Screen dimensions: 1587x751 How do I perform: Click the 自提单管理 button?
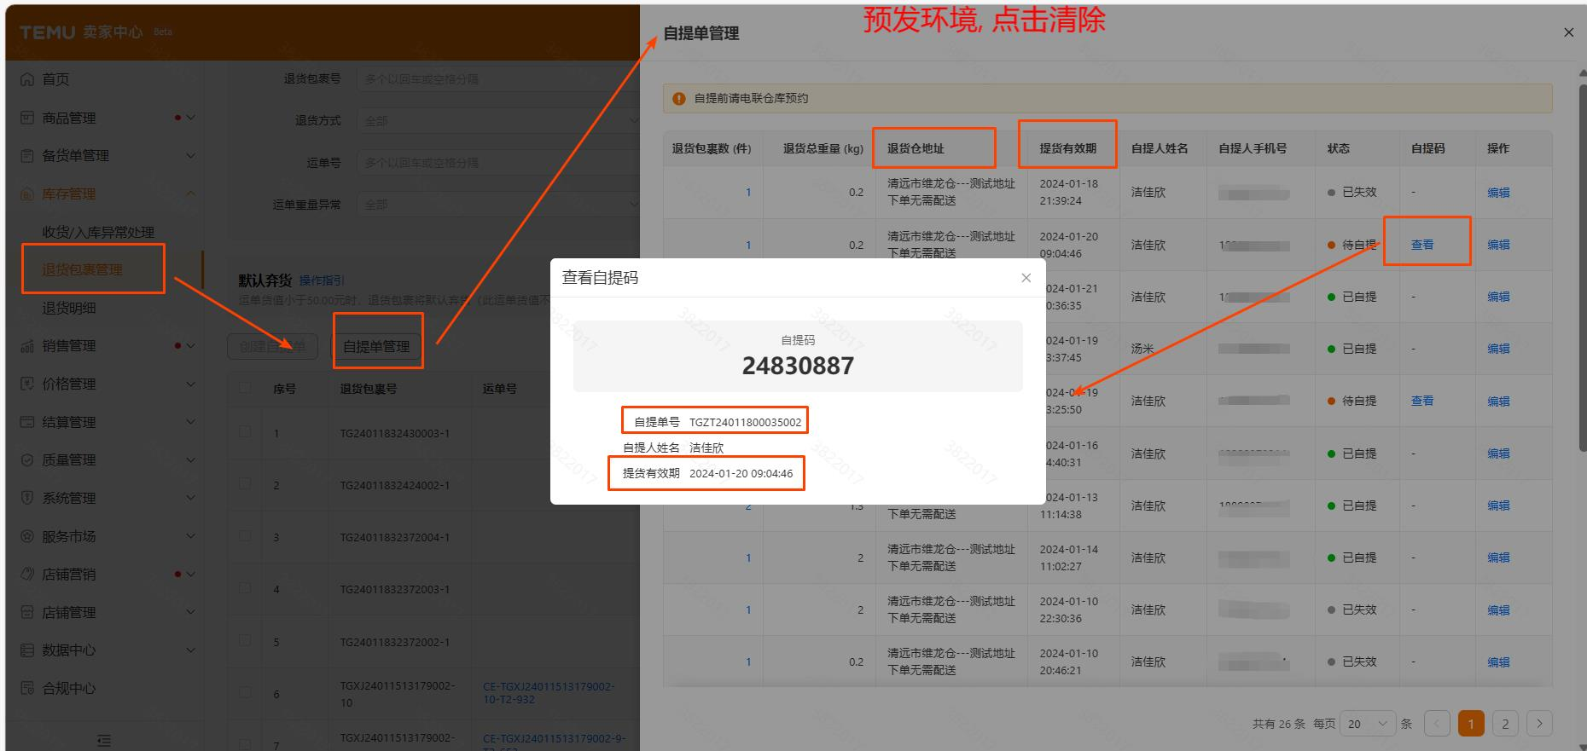[x=376, y=346]
